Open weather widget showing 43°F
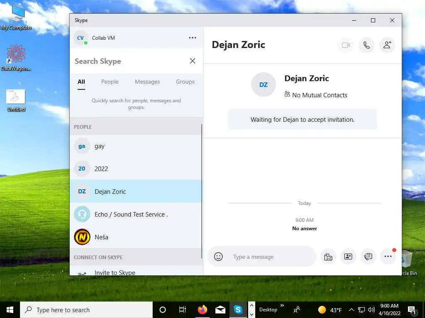The height and width of the screenshot is (318, 425). [x=330, y=310]
